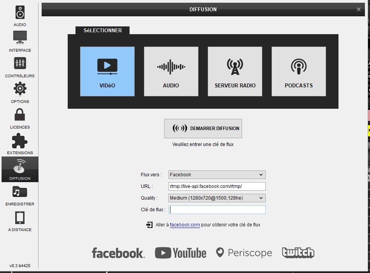This screenshot has width=370, height=273.
Task: Select the Audio waveform broadcast tile
Action: click(x=171, y=71)
